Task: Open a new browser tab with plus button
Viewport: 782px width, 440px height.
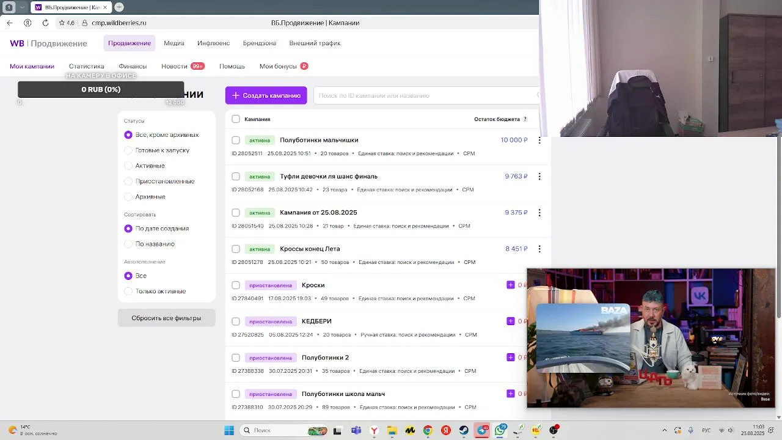Action: (119, 7)
